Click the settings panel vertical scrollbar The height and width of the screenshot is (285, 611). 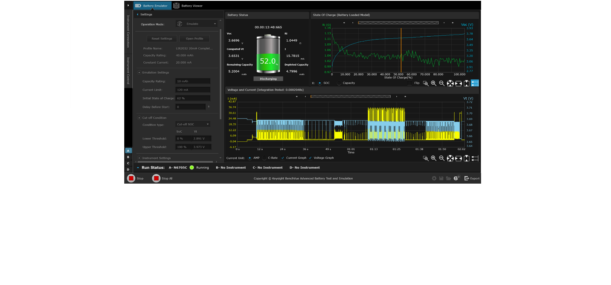click(x=221, y=74)
